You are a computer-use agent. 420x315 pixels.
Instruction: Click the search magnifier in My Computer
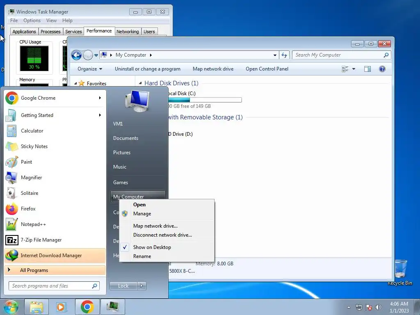click(386, 55)
